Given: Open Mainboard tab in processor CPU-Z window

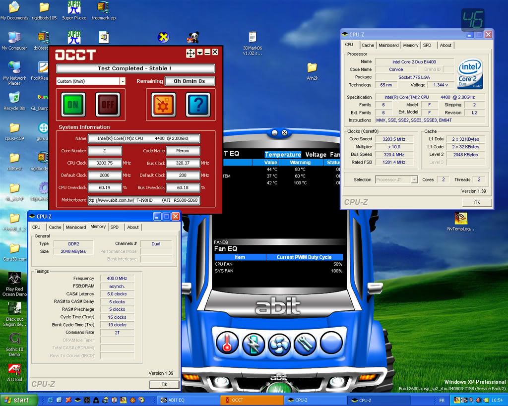Looking at the screenshot, I should (x=388, y=45).
